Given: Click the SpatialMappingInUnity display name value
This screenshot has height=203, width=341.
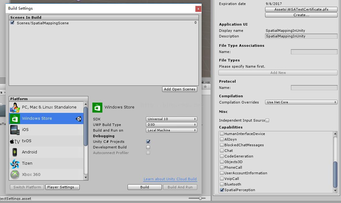Looking at the screenshot, I should click(285, 31).
